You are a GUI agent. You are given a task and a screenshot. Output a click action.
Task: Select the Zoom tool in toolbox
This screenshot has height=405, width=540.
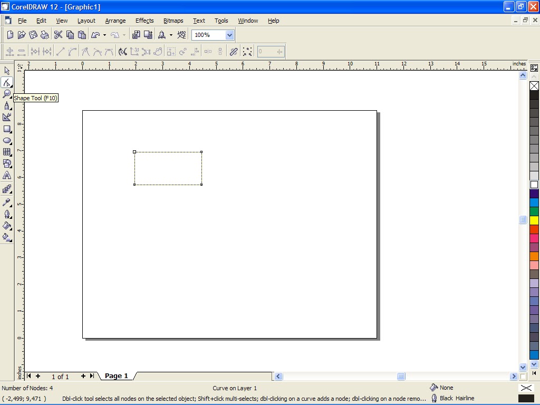pyautogui.click(x=7, y=94)
